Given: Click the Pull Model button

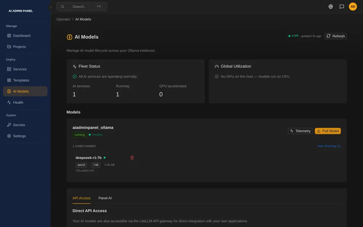Looking at the screenshot, I should 327,131.
